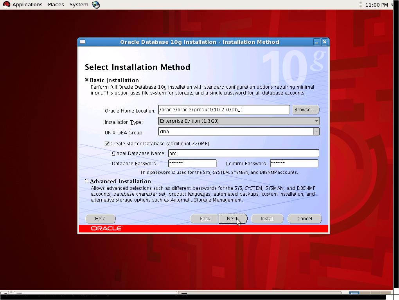Toggle Create Starter Database checkbox

coord(107,143)
